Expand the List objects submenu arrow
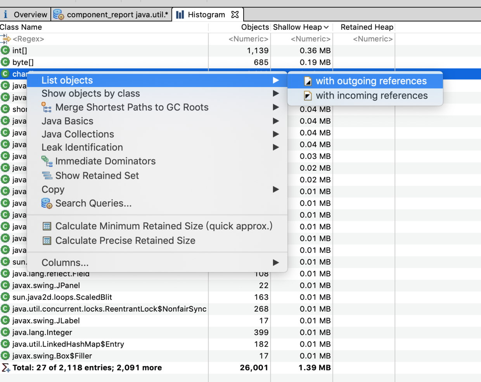The image size is (481, 382). (276, 80)
